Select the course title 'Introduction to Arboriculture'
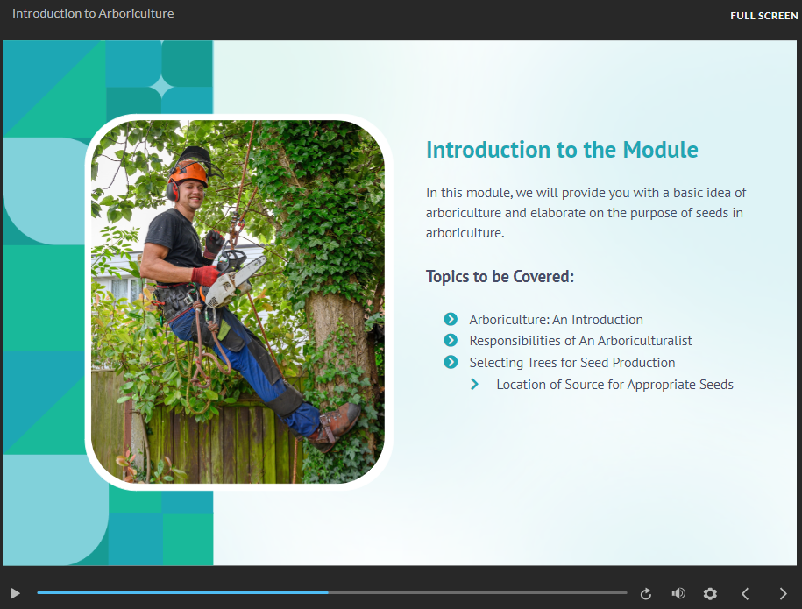The width and height of the screenshot is (802, 609). tap(92, 13)
